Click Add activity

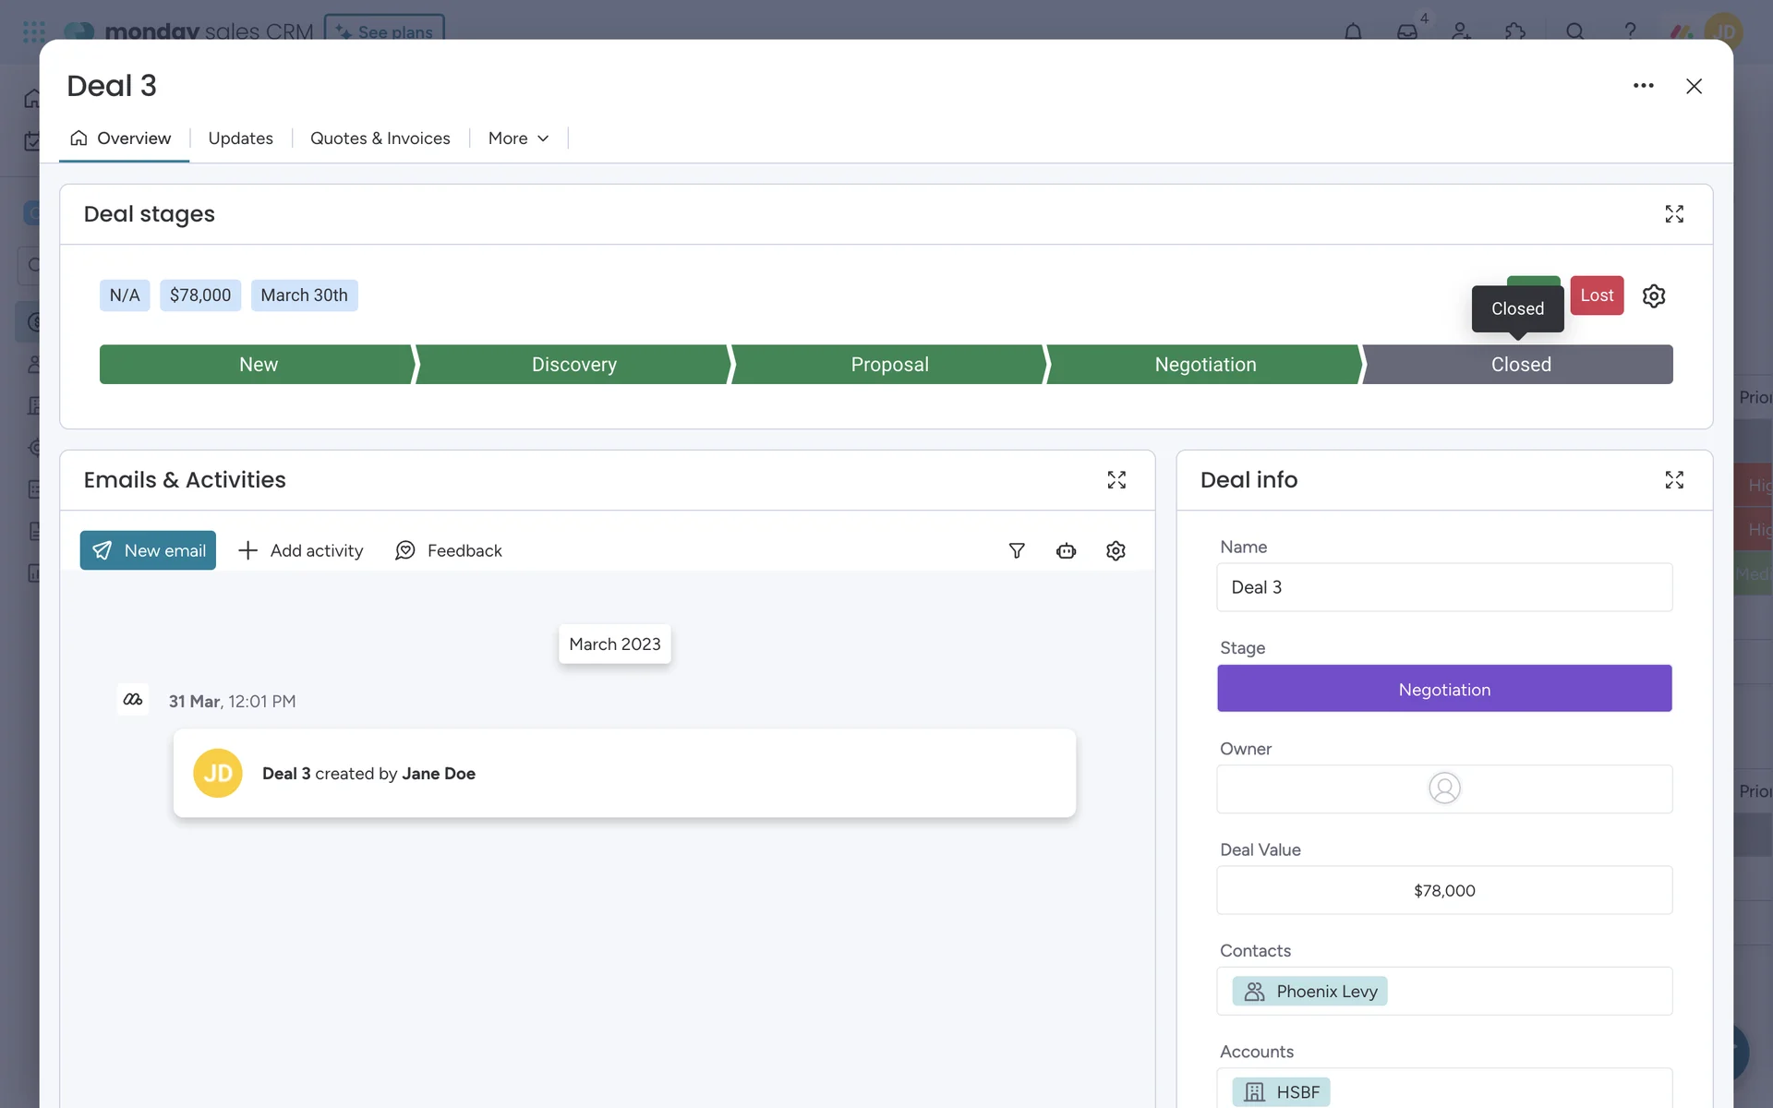click(301, 550)
